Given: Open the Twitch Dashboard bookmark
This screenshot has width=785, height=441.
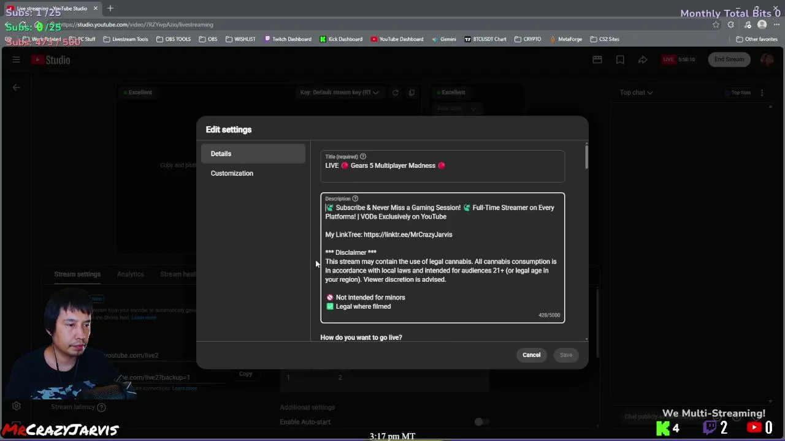Looking at the screenshot, I should (x=288, y=39).
